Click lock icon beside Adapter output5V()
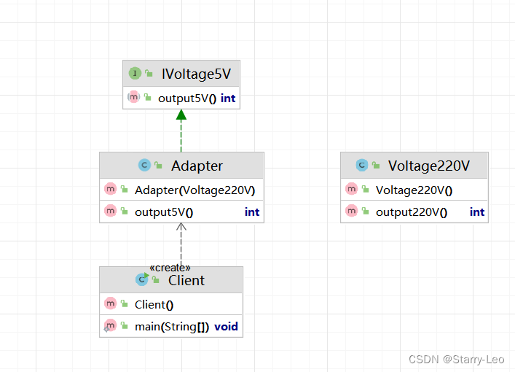This screenshot has height=372, width=515. pyautogui.click(x=124, y=211)
